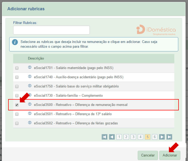Select the eSocial3501 Diferença de 13º checkbox
The width and height of the screenshot is (188, 161).
17,114
